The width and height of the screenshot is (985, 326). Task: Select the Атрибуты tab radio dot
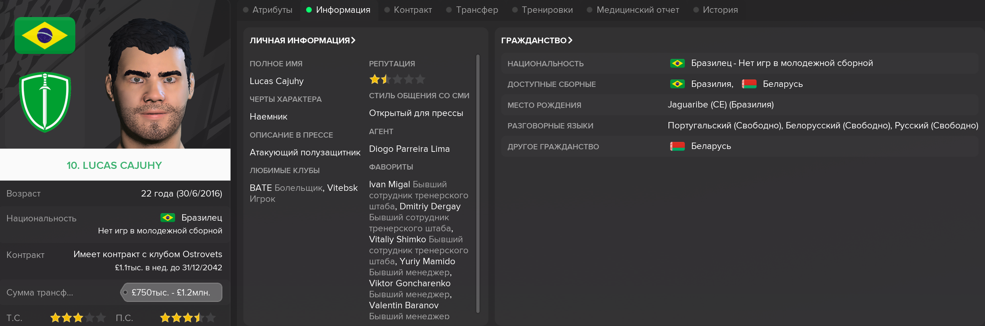[246, 10]
